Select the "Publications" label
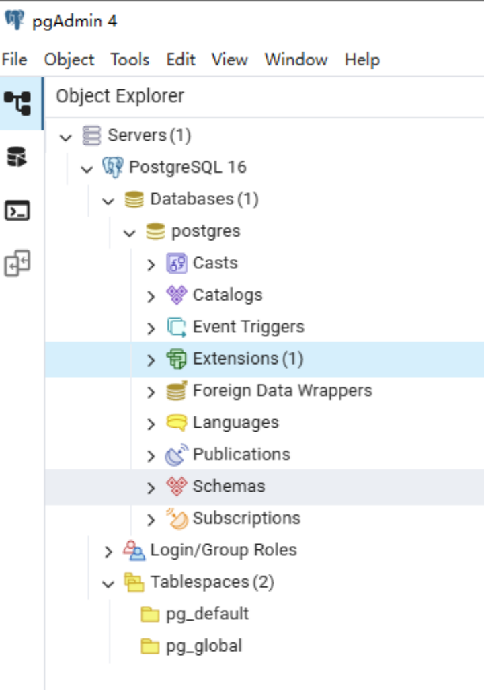Viewport: 484px width, 690px height. (241, 455)
